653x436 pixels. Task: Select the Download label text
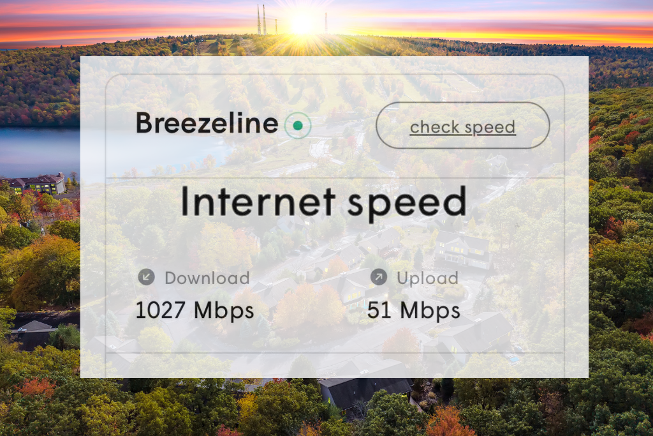207,278
